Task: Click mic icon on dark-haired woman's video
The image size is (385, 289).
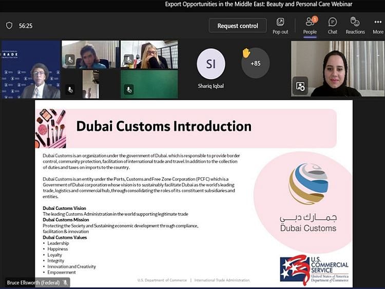Action: (x=70, y=60)
